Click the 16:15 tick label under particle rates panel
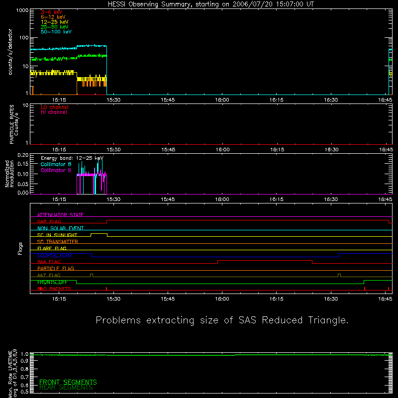 pyautogui.click(x=277, y=150)
